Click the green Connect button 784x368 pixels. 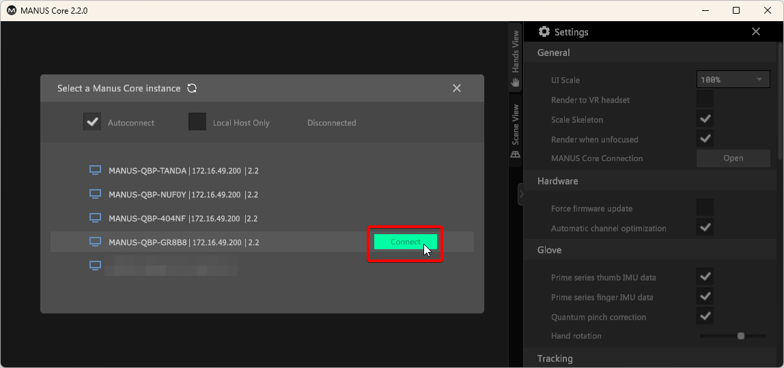click(406, 242)
